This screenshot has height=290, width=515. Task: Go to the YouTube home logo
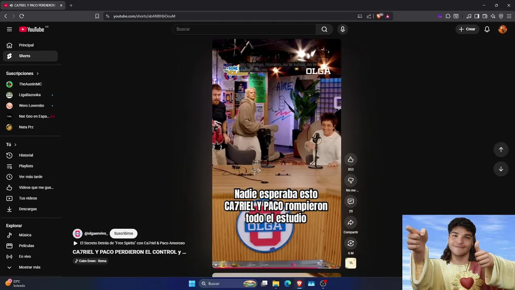coord(32,29)
